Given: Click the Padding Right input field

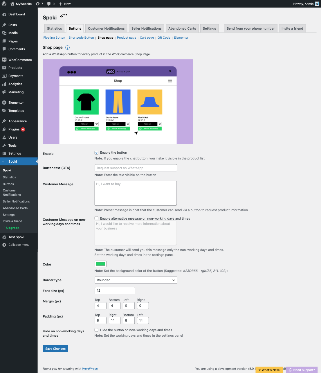Looking at the screenshot, I should [115, 320].
